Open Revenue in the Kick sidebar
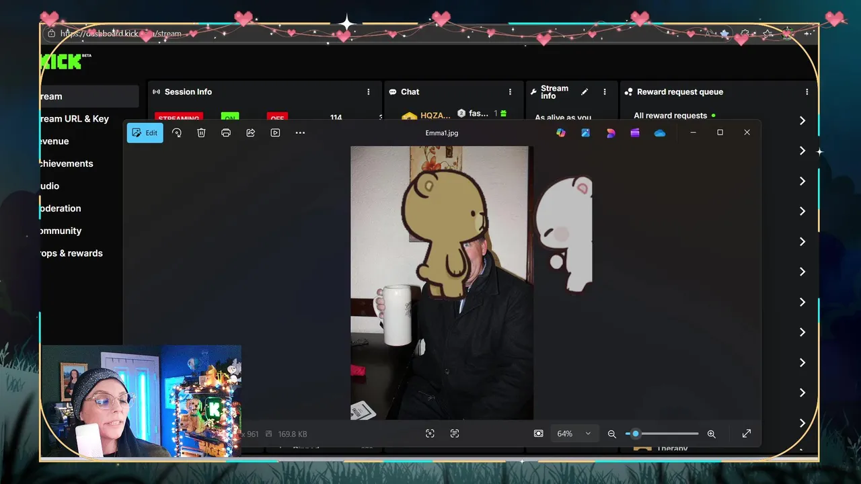 point(54,141)
